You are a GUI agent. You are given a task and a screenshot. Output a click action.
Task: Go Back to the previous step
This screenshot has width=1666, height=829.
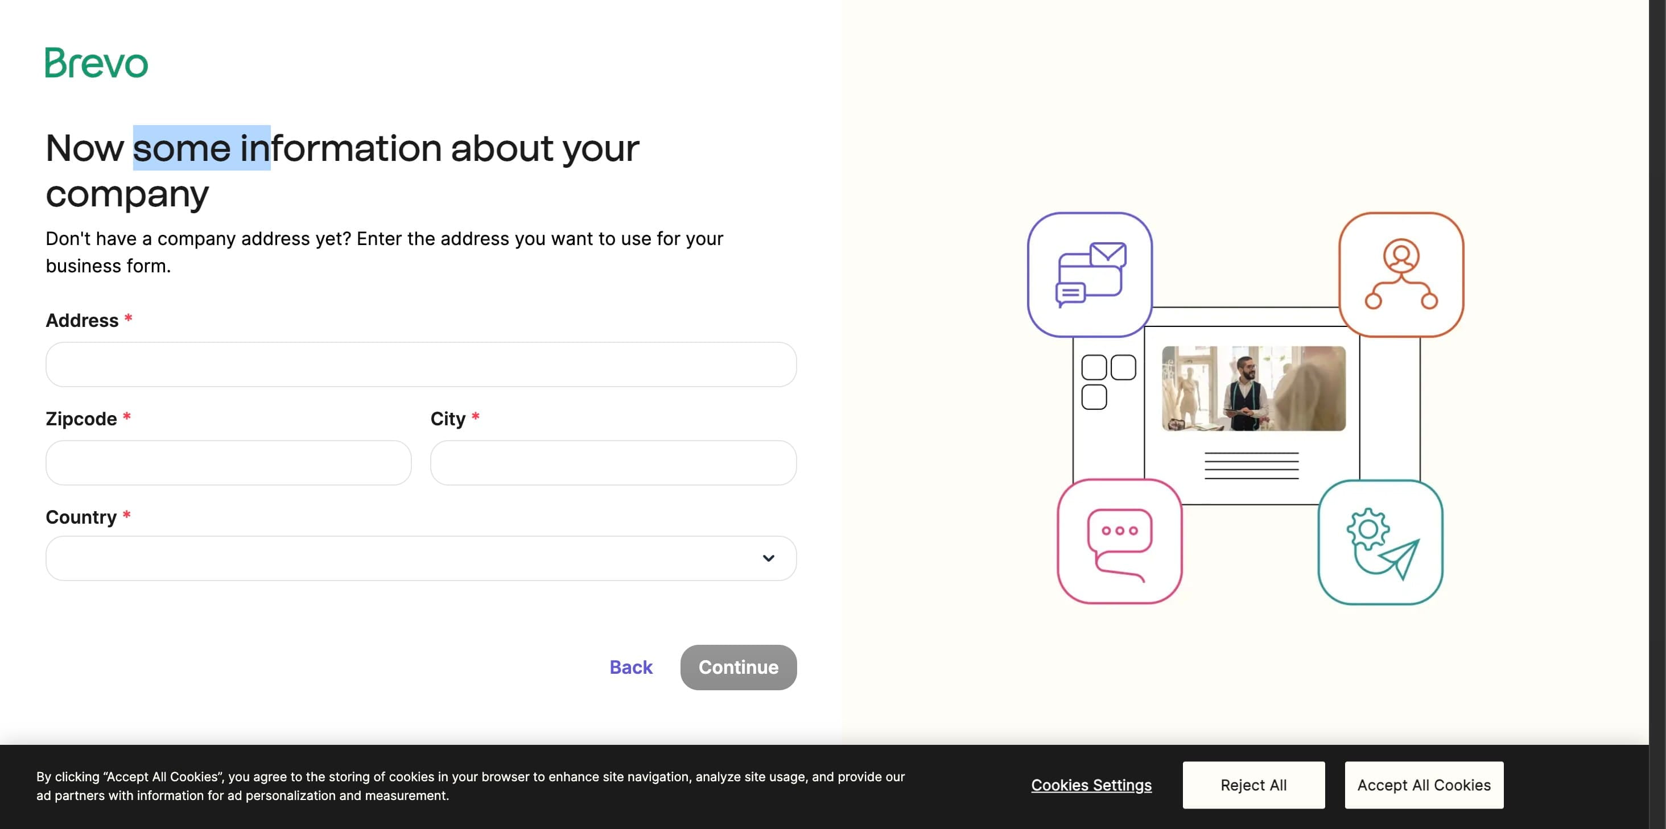[x=630, y=668]
